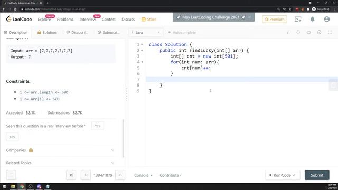The height and width of the screenshot is (190, 338).
Task: Click the LeetCode logo
Action: [x=19, y=19]
